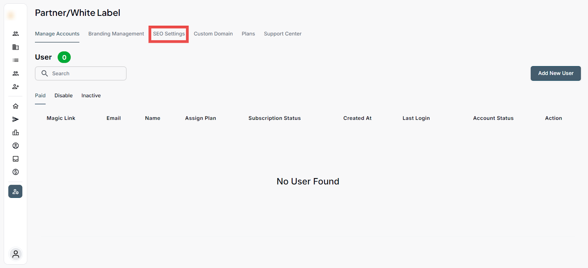Open the dollar sign billing icon

pos(15,172)
